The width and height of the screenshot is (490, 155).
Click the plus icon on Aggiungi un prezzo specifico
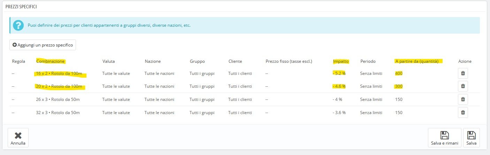point(15,45)
